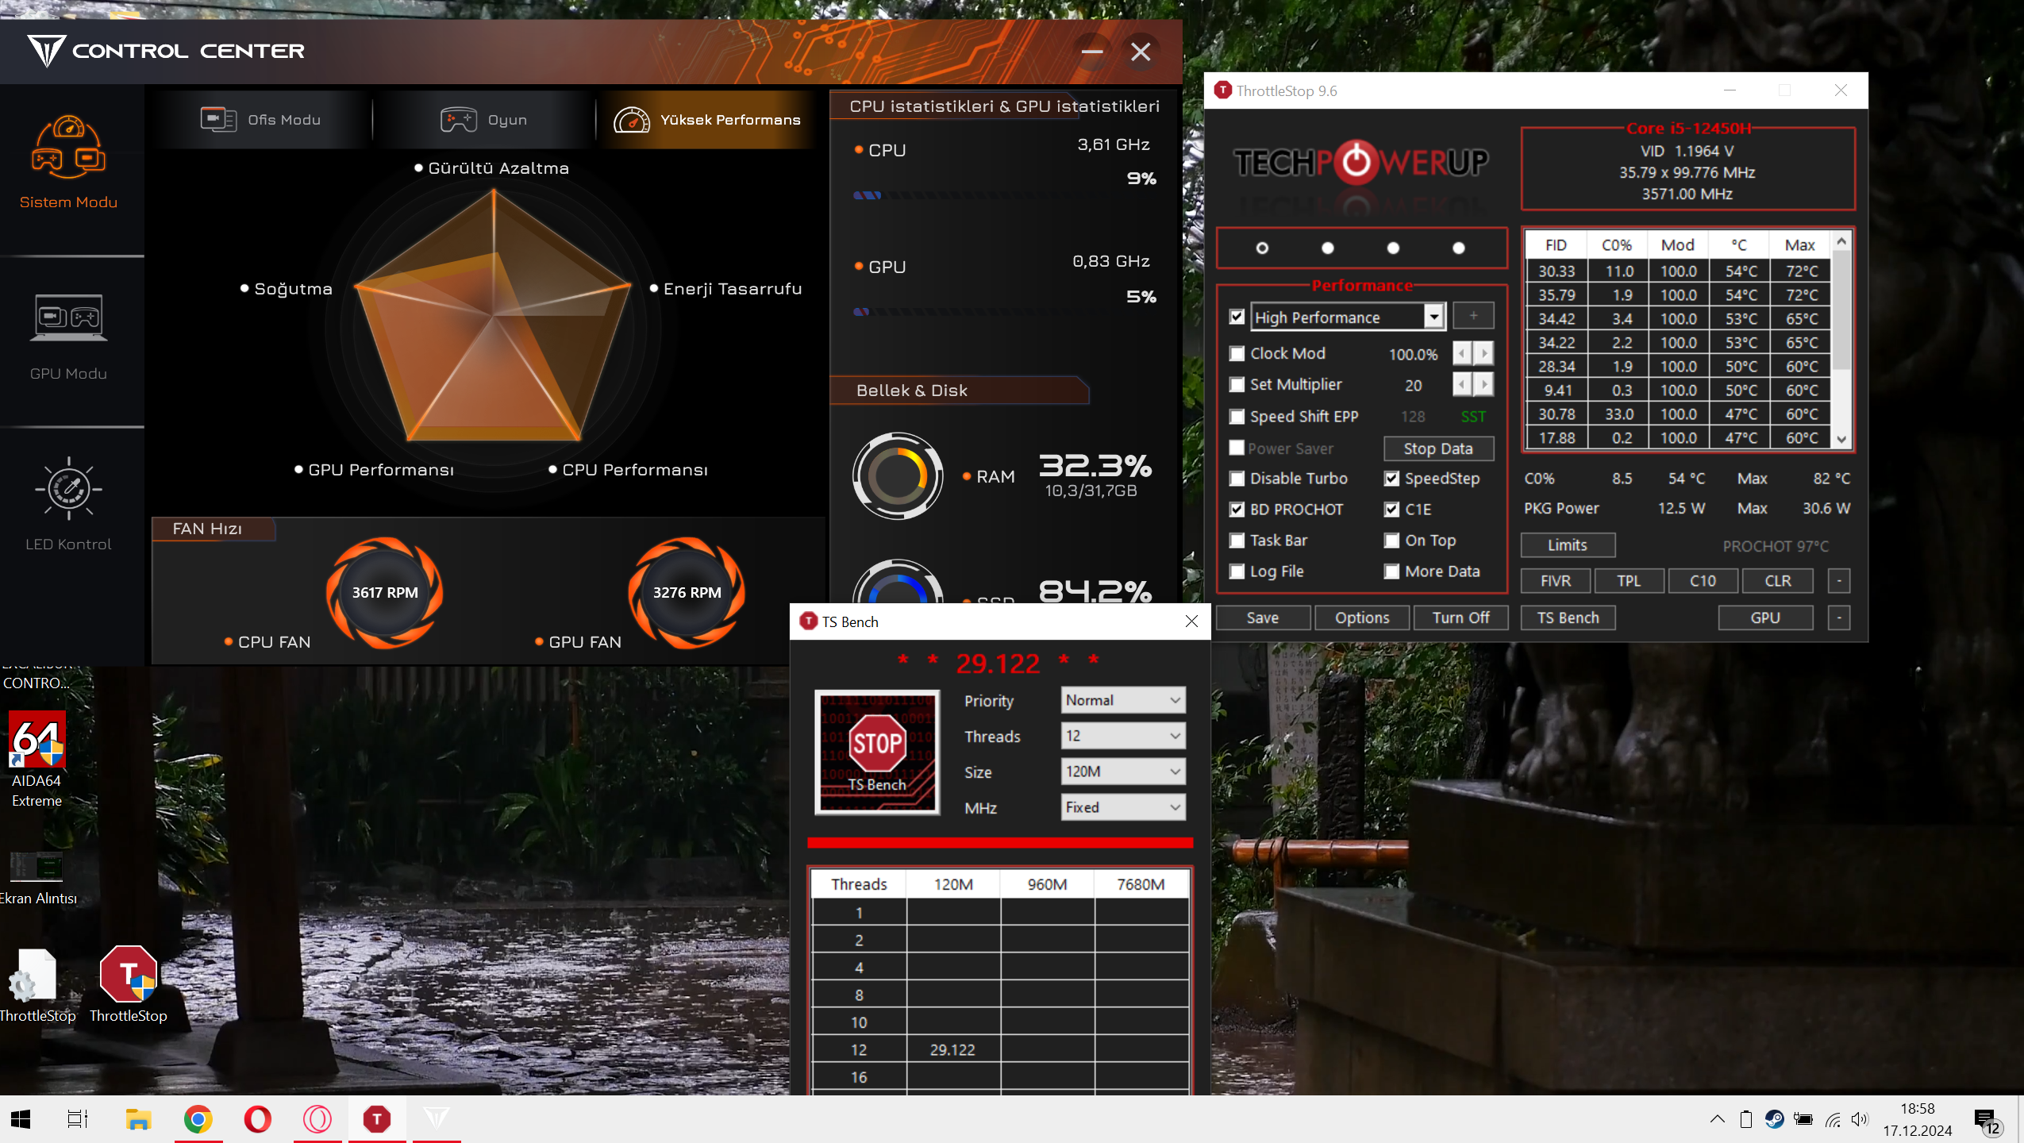Expand the High Performance profile dropdown
This screenshot has width=2024, height=1143.
point(1433,317)
